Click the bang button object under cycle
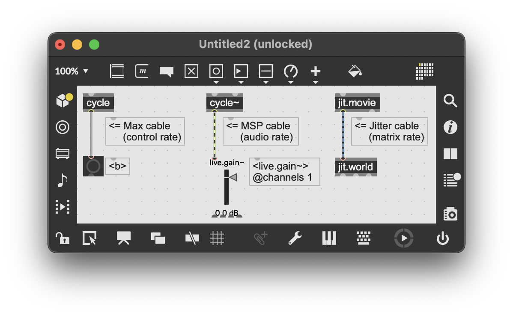This screenshot has width=513, height=316. [93, 166]
